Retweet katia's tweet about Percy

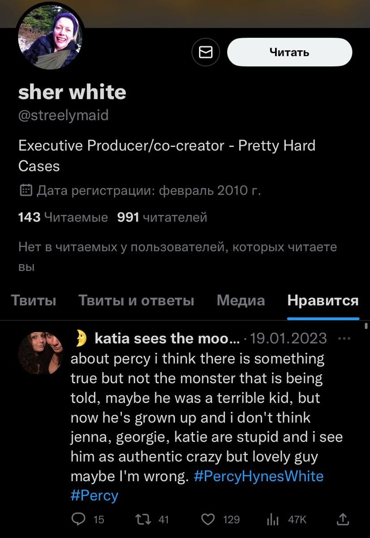[147, 519]
